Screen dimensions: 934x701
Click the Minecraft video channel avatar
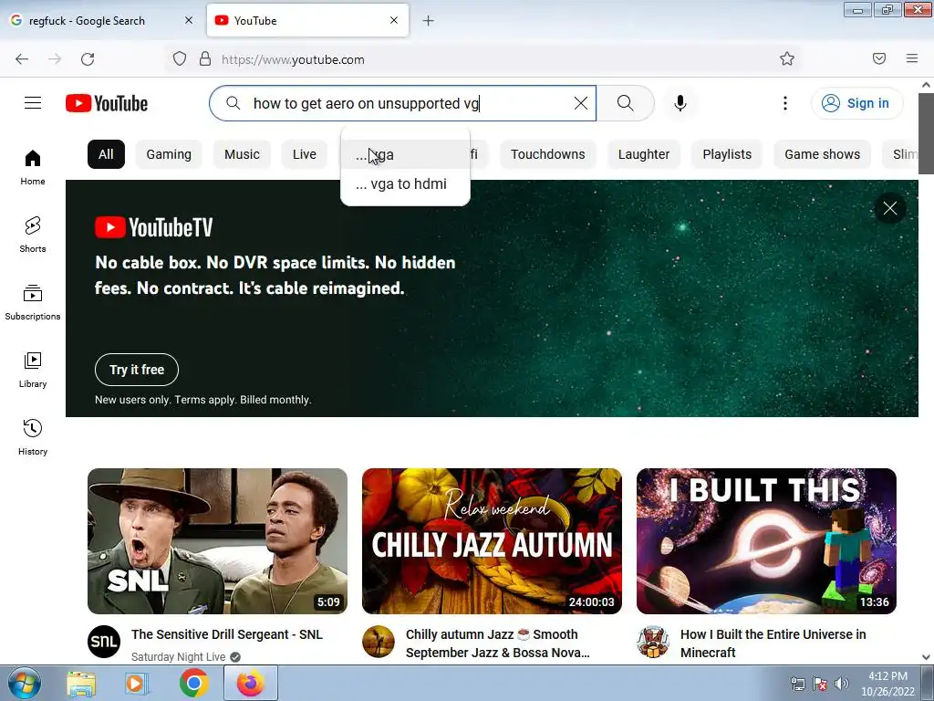[x=653, y=642]
